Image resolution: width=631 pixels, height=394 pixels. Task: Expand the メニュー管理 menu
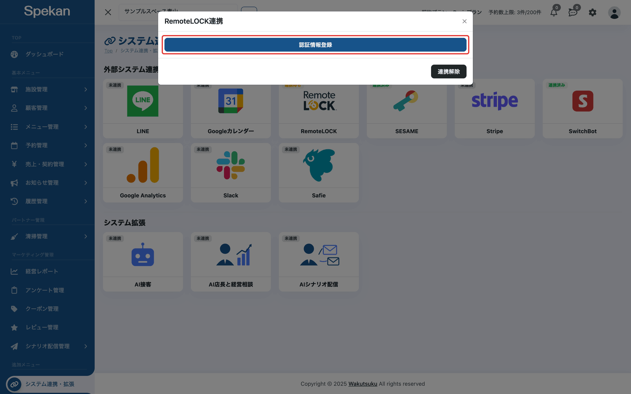coord(47,127)
